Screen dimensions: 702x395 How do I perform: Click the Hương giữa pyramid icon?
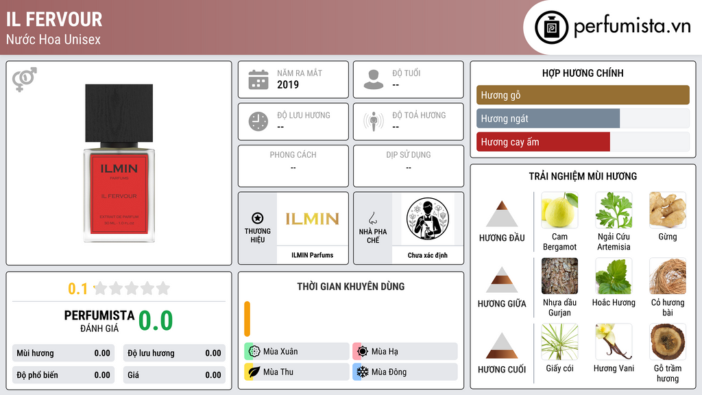click(502, 280)
